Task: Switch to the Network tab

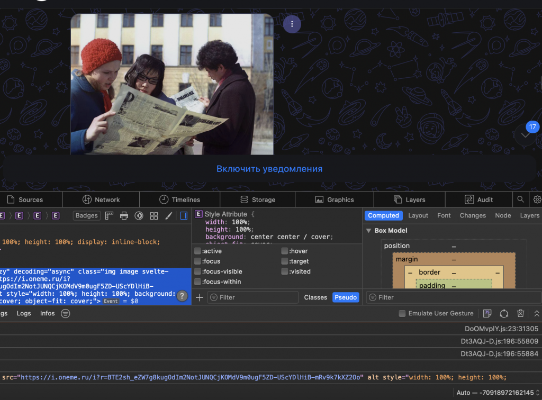Action: (101, 199)
